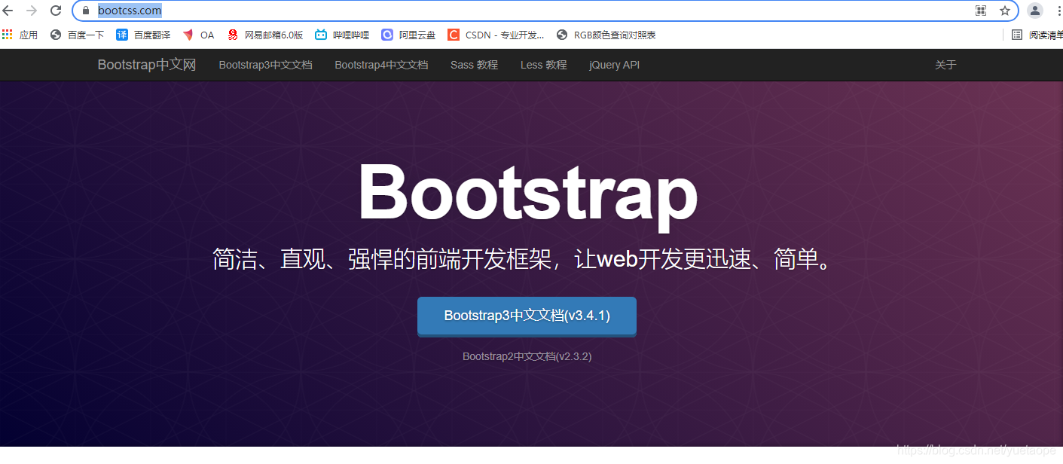Click the browser forward arrow
This screenshot has width=1063, height=464.
click(x=32, y=11)
